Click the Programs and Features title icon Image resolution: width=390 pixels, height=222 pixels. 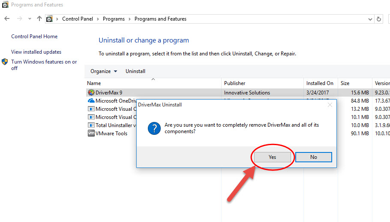click(5, 4)
